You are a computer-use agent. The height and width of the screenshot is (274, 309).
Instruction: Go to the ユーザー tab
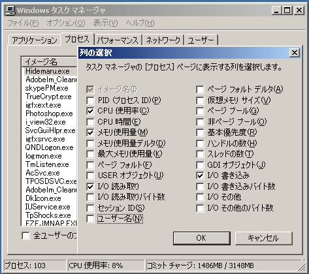pyautogui.click(x=201, y=40)
